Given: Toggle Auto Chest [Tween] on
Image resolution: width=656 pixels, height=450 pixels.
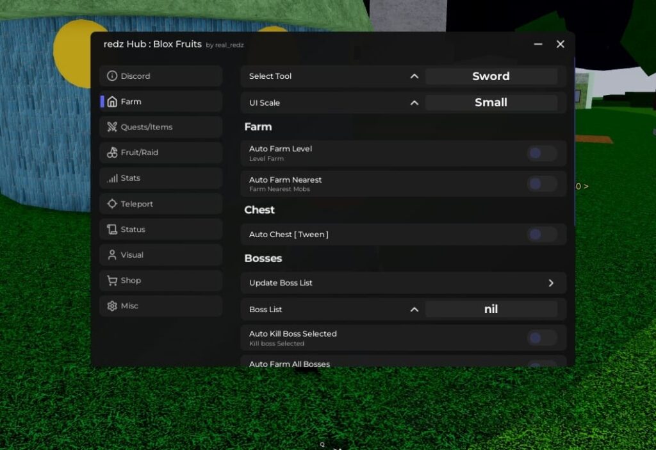Looking at the screenshot, I should point(541,235).
